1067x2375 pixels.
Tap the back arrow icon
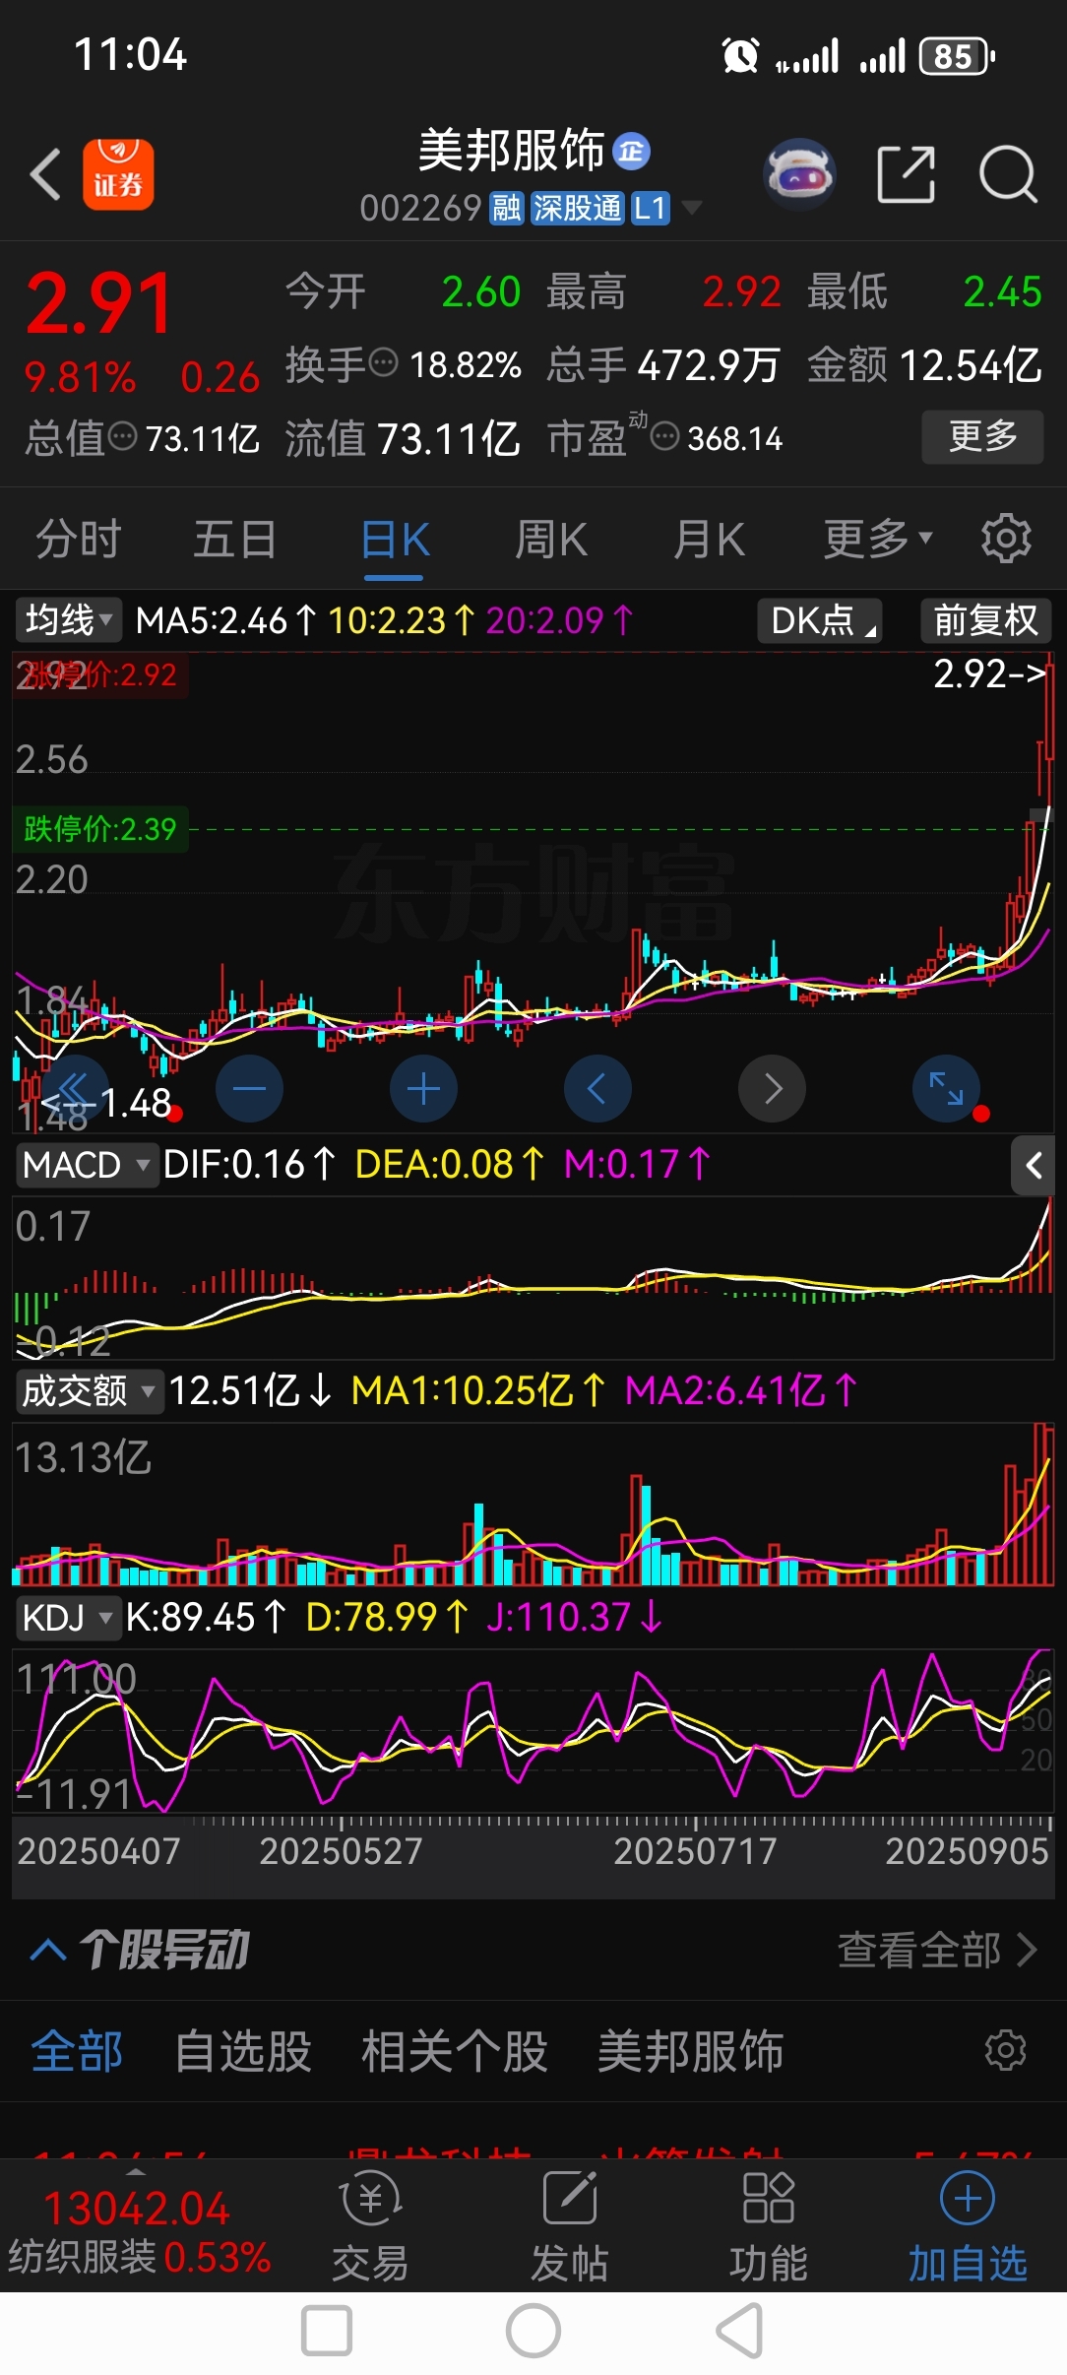[45, 174]
